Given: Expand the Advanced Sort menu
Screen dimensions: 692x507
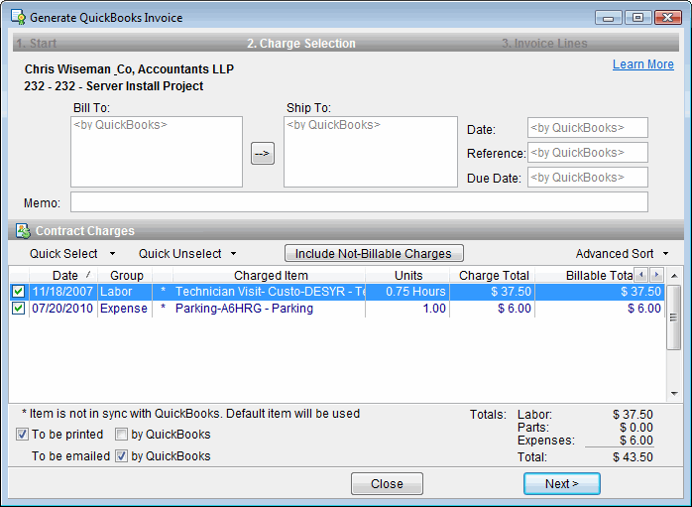Looking at the screenshot, I should pos(623,254).
